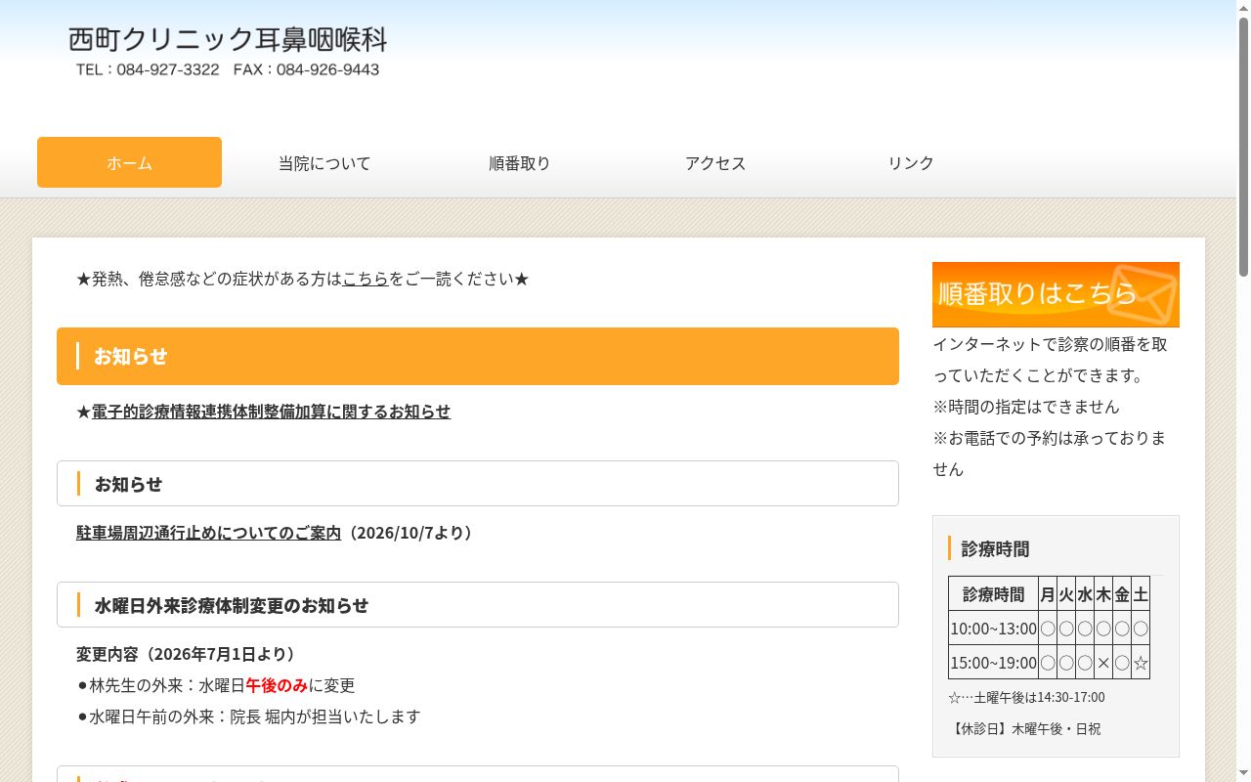Click the ※お電話での予約は承っておりません notice

tap(1050, 454)
